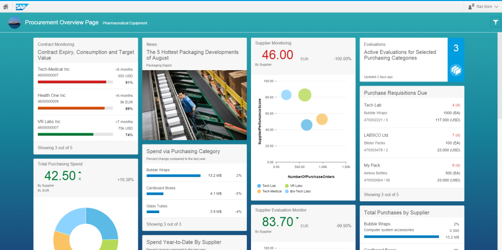
Task: Open the Supplier Evaluation Monitor card
Action: [x=303, y=210]
